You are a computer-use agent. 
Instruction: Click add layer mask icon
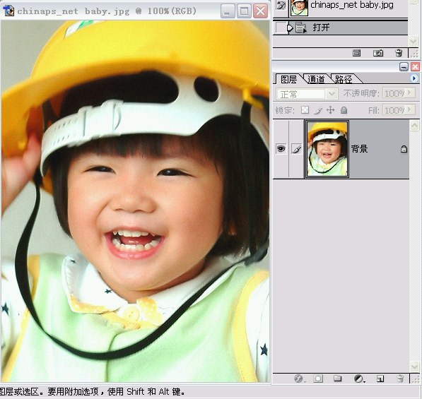click(x=318, y=379)
